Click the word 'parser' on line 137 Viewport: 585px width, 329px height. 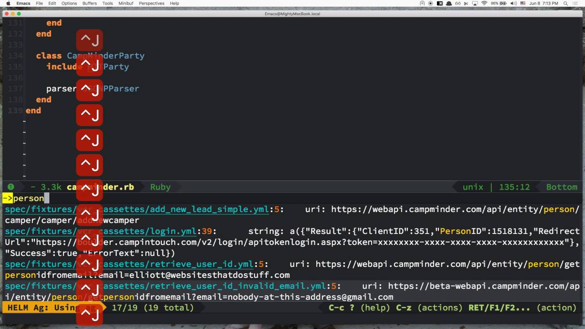61,88
